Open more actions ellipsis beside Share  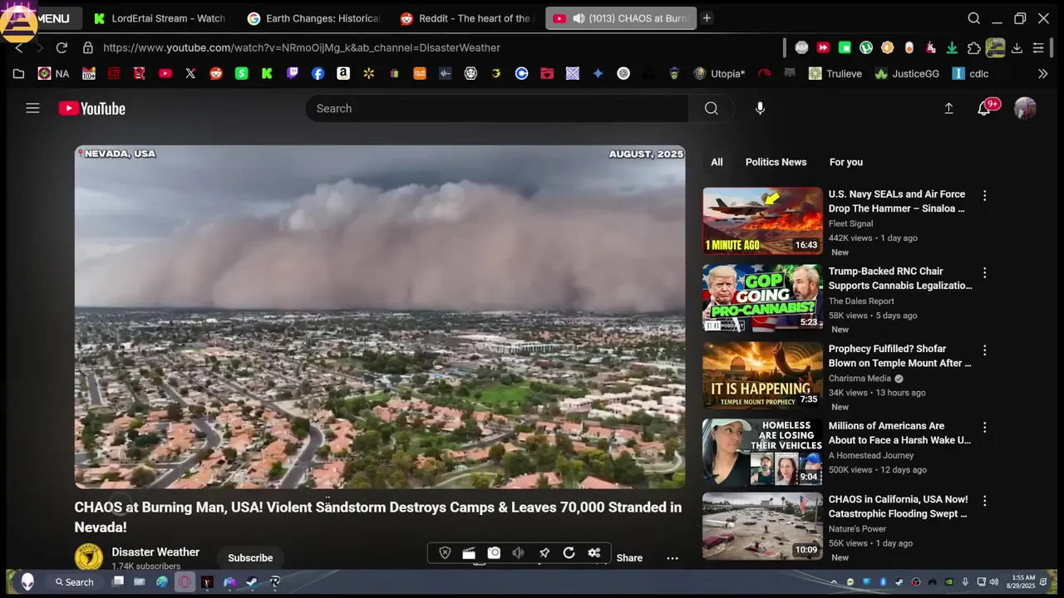(672, 558)
